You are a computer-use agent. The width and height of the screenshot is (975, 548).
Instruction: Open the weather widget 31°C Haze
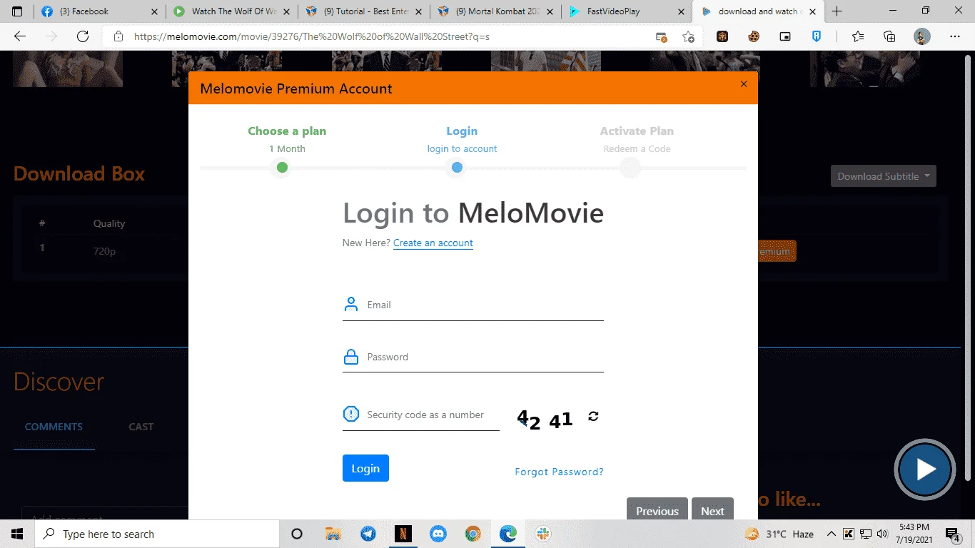click(x=779, y=534)
